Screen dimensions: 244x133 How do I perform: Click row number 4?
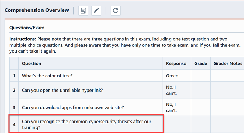pos(14,124)
